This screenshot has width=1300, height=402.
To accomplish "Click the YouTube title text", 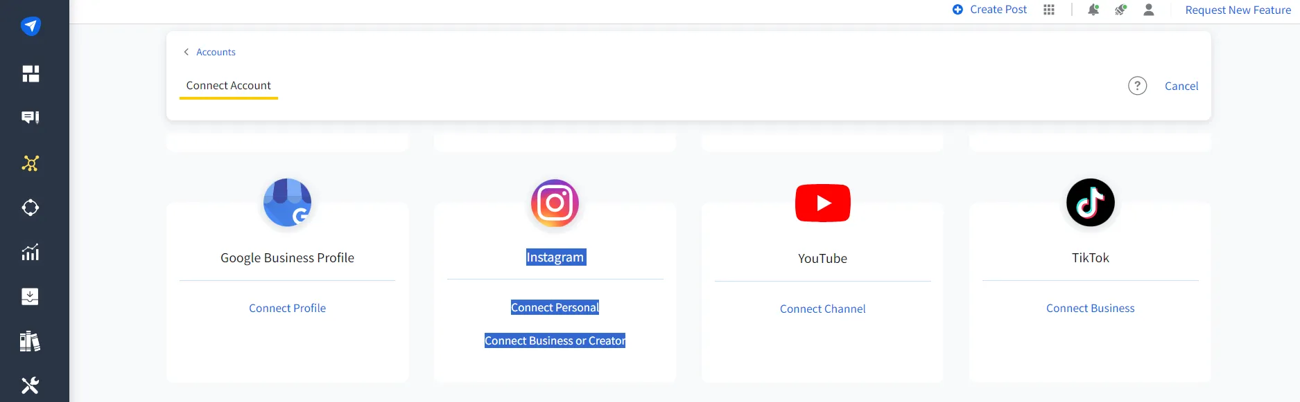I will [823, 258].
